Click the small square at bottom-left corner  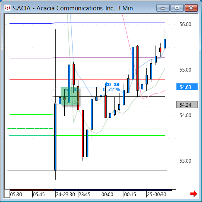coord(7,194)
